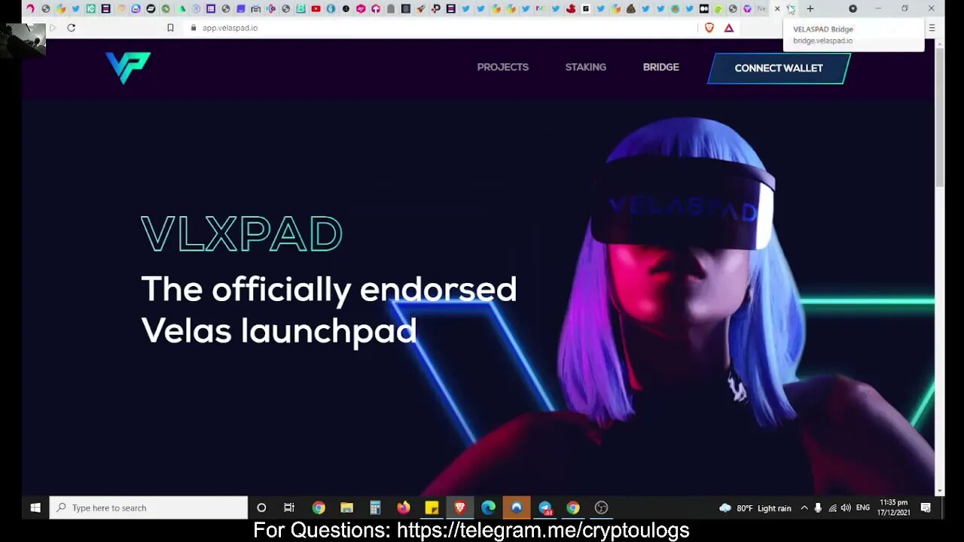This screenshot has width=964, height=542.
Task: Open the Windows Start menu
Action: (x=35, y=507)
